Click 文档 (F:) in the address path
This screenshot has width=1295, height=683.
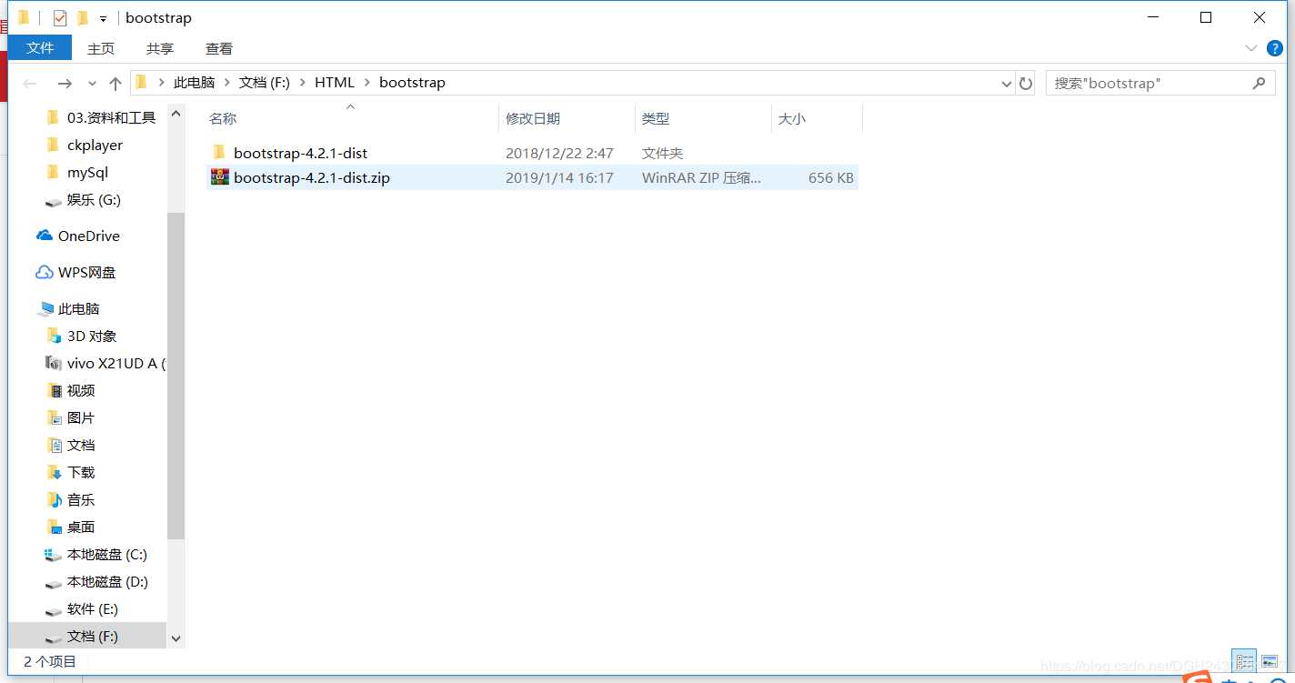coord(264,83)
